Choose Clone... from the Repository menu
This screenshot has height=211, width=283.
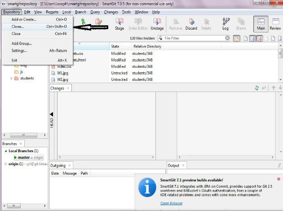click(x=37, y=26)
